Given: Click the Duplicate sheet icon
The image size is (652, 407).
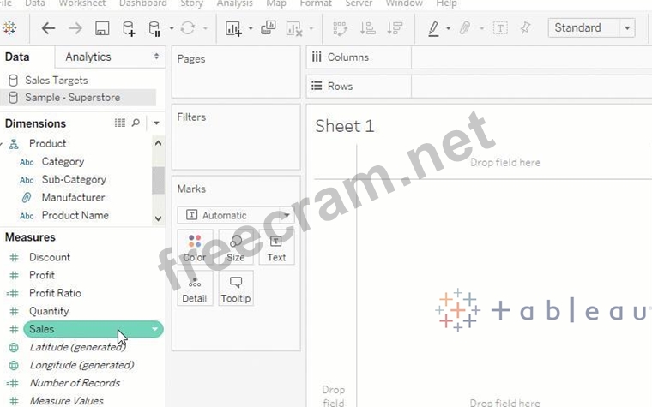Looking at the screenshot, I should coord(269,28).
